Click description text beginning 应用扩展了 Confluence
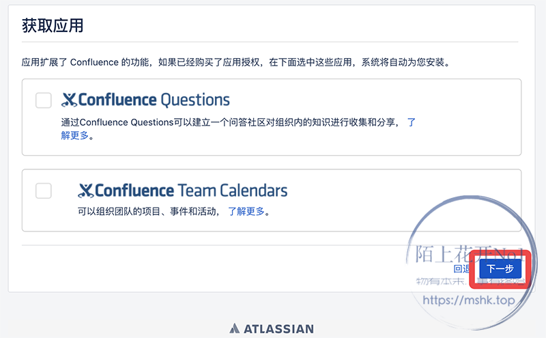Screen dimensions: 546x338 click(x=236, y=62)
